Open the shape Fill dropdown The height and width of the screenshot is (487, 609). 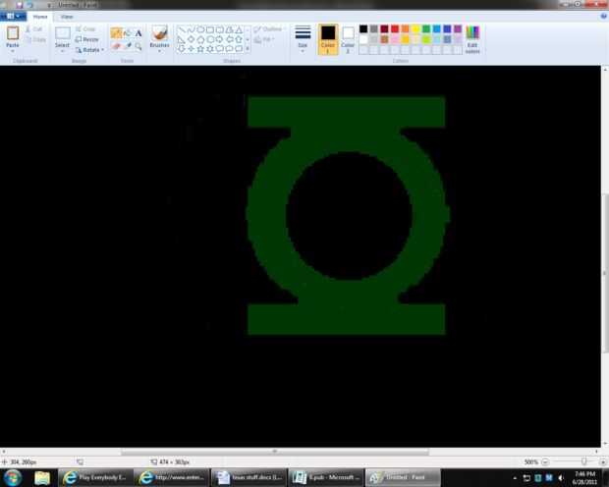point(264,39)
